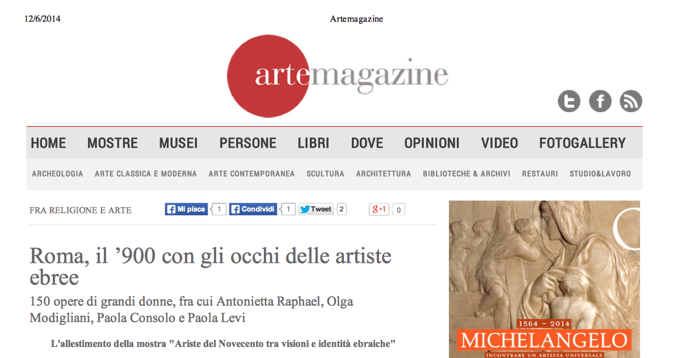Click the Tweet count bubble
Viewport: 673px width, 358px height.
(342, 209)
